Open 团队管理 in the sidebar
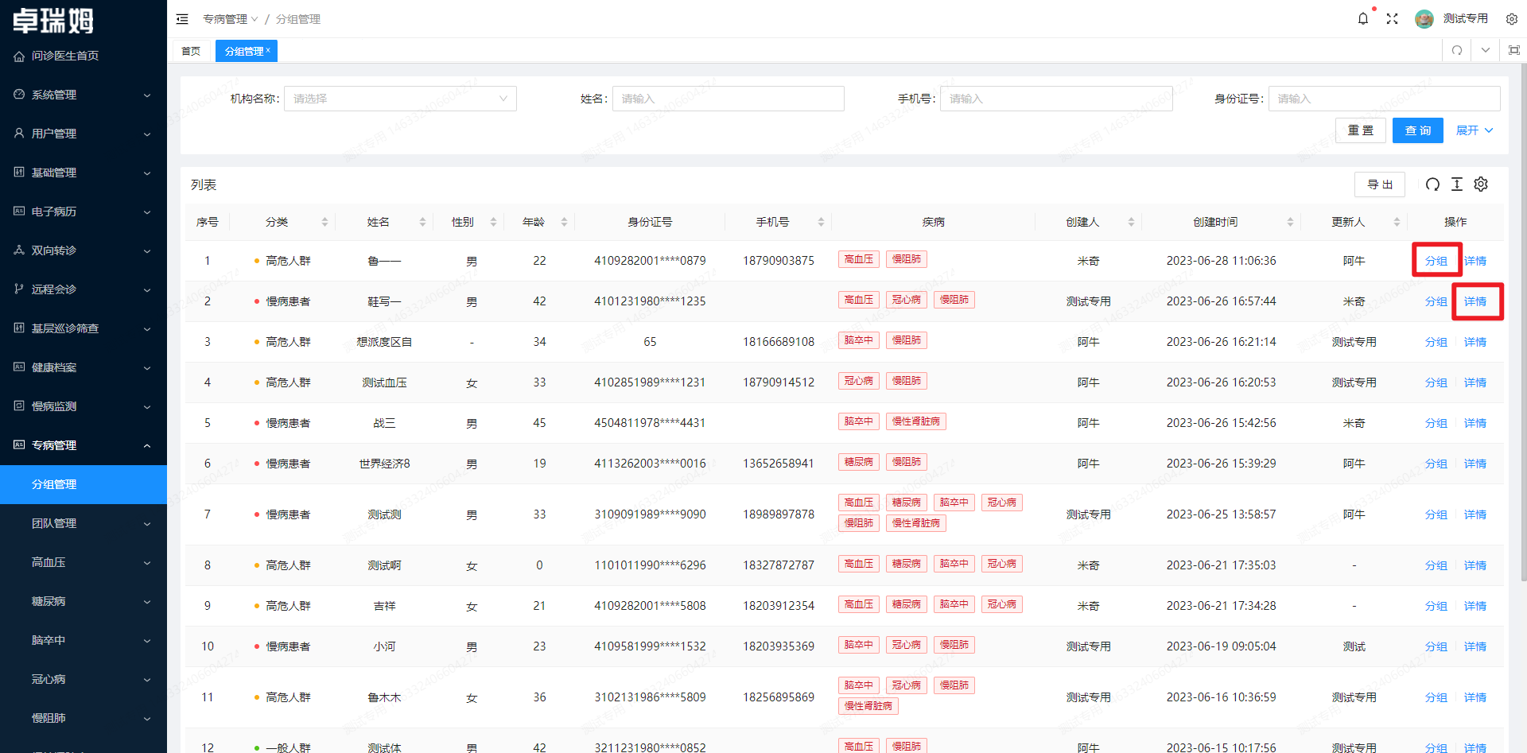 tap(84, 523)
